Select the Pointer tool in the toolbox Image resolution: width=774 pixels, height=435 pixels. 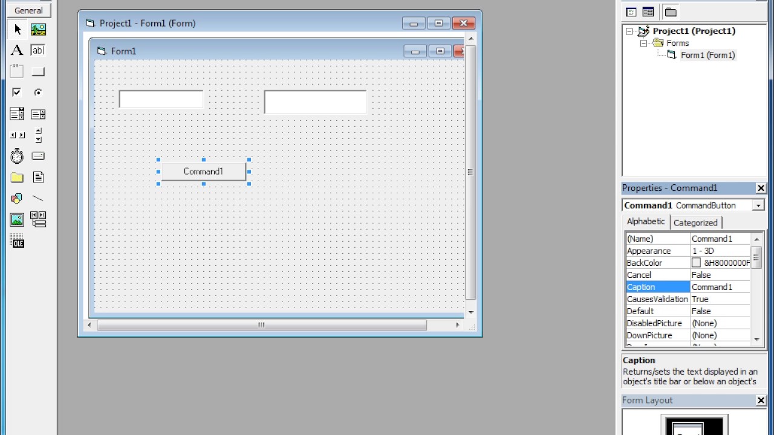pyautogui.click(x=17, y=29)
